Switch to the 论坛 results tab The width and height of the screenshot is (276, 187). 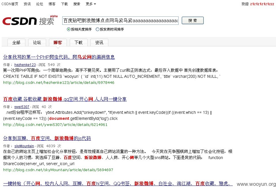click(37, 43)
